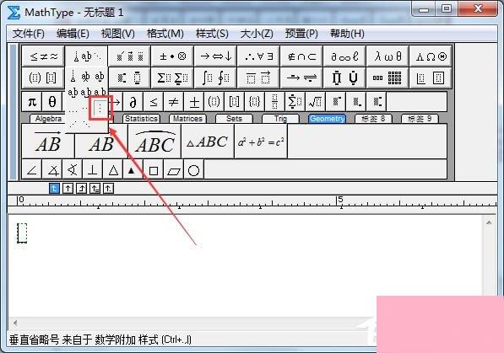Switch to the Geometry tab

328,119
